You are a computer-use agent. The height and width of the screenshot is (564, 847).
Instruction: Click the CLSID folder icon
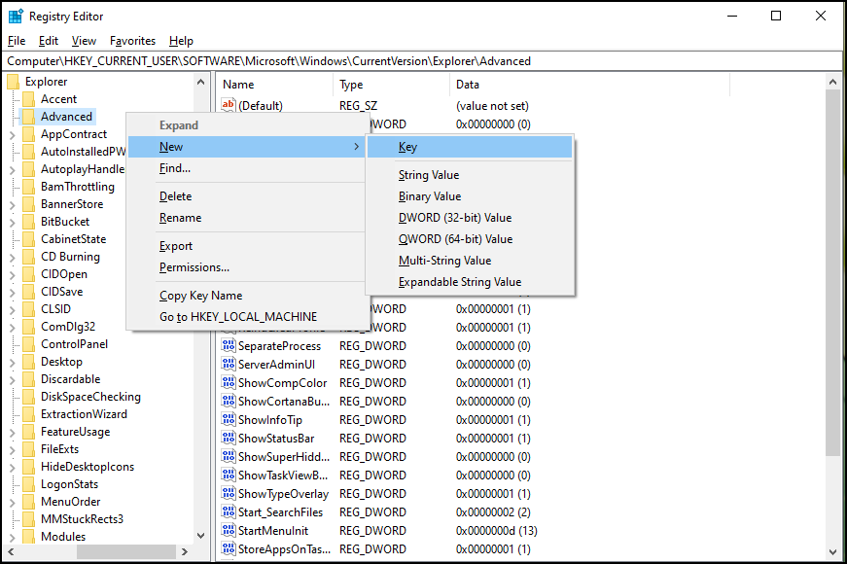pyautogui.click(x=28, y=309)
